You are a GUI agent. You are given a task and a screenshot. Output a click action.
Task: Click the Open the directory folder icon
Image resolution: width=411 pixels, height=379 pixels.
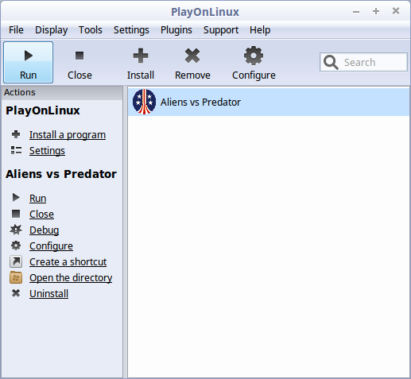click(16, 277)
